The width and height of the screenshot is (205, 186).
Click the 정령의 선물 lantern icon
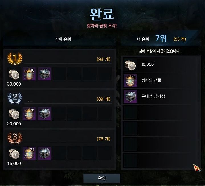tap(130, 80)
